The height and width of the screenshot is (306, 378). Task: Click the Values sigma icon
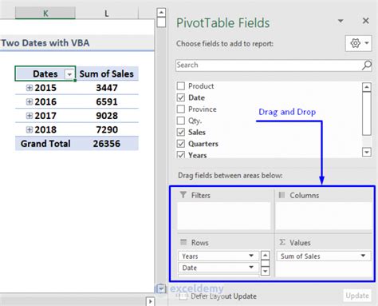(x=282, y=242)
